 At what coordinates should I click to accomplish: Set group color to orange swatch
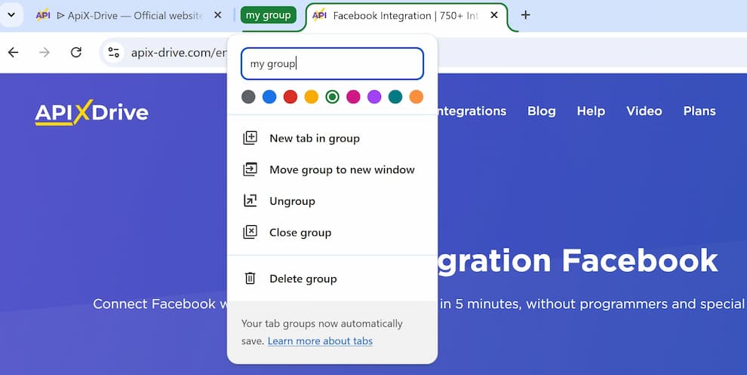[x=416, y=97]
